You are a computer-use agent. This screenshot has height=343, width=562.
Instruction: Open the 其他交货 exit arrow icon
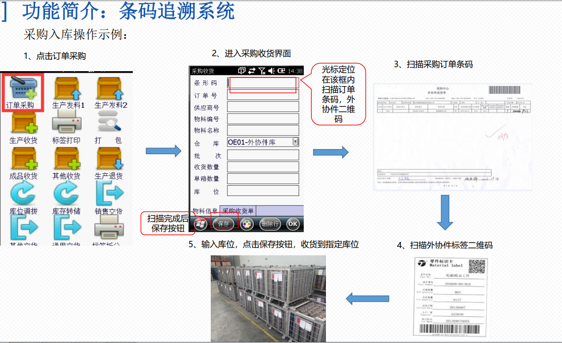click(24, 227)
